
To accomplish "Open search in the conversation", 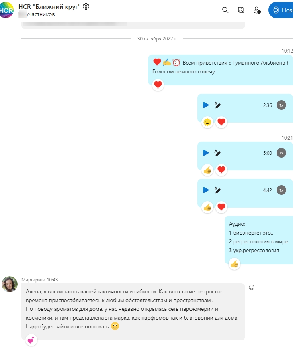I will (225, 10).
